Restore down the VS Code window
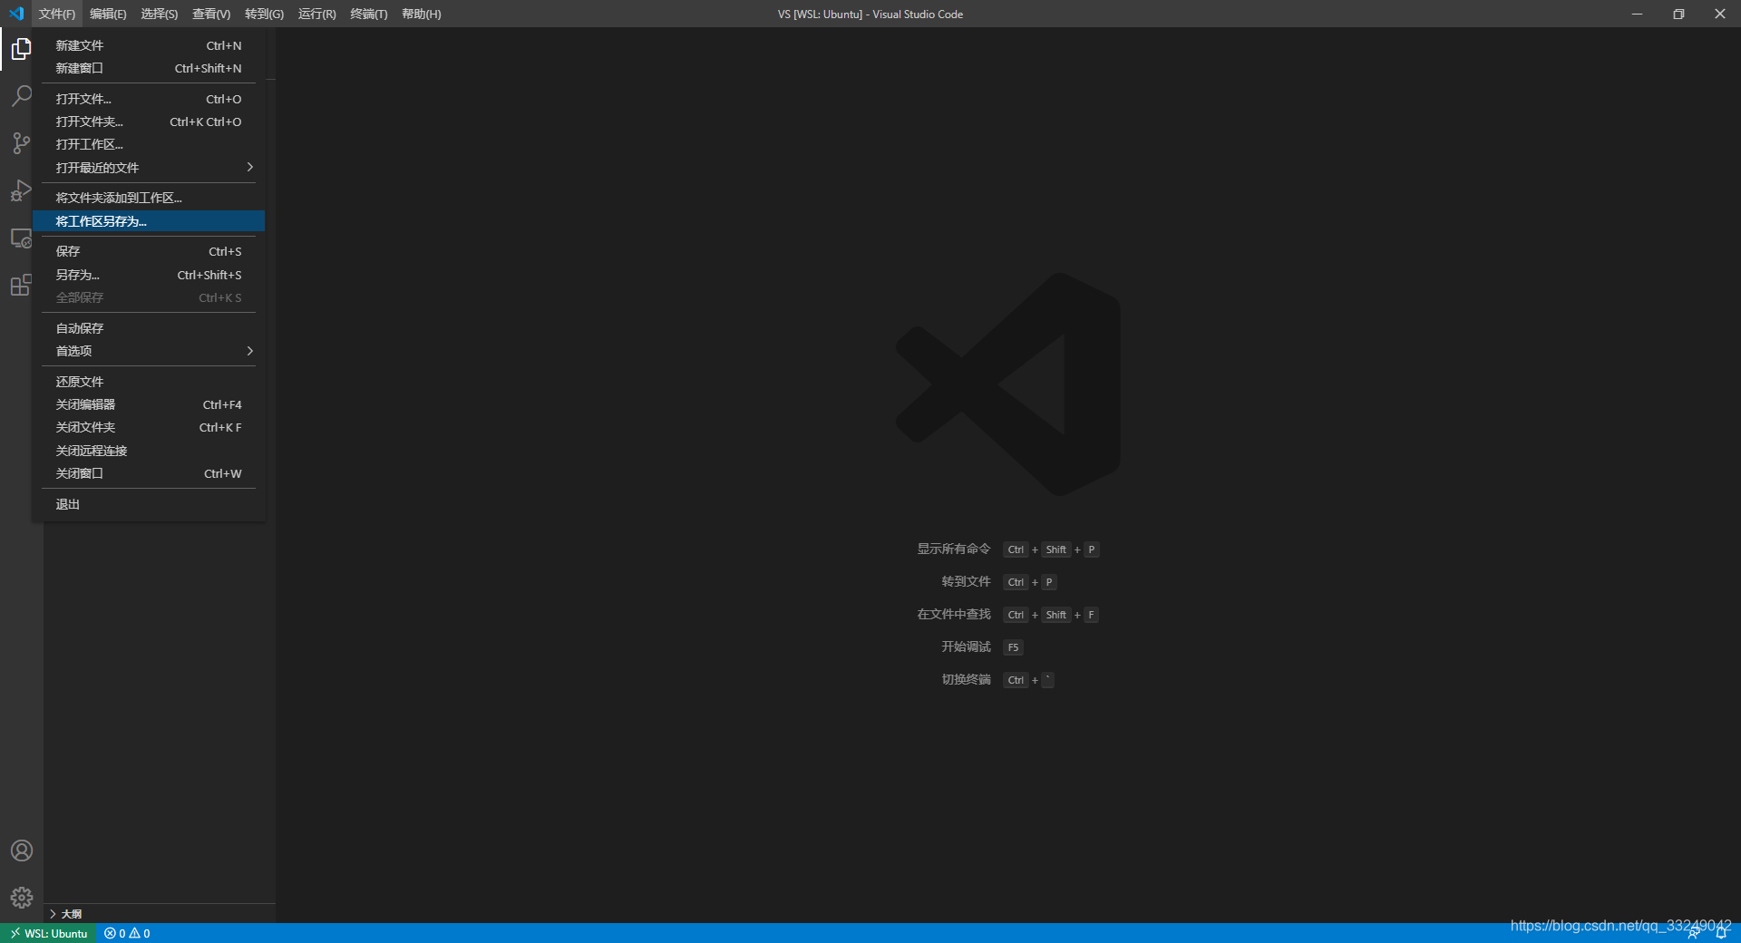The height and width of the screenshot is (943, 1741). tap(1678, 14)
